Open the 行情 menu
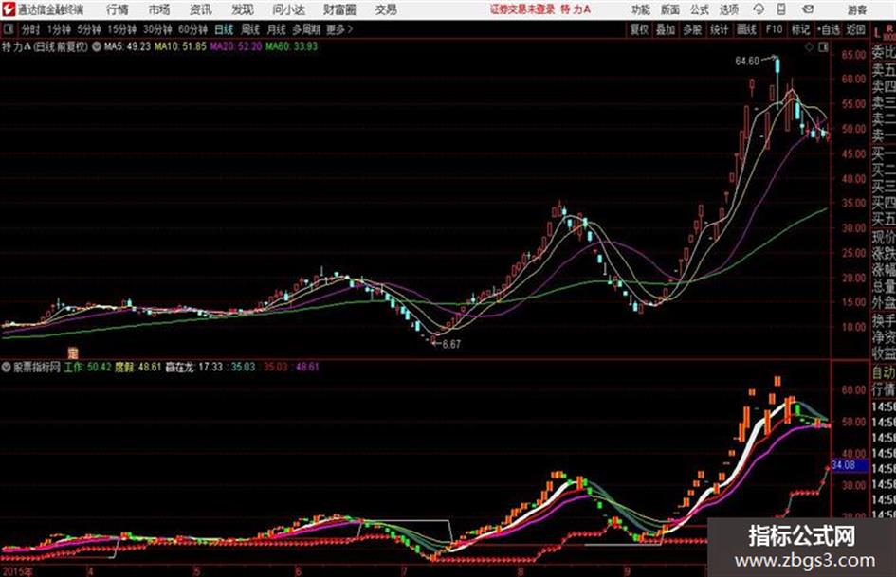896x577 pixels. point(118,9)
